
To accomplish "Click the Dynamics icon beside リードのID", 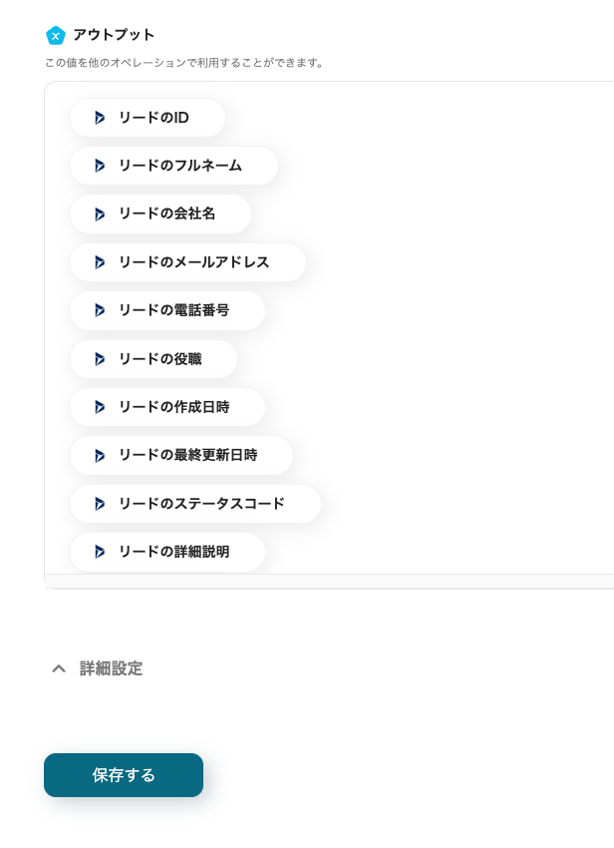I will (99, 118).
